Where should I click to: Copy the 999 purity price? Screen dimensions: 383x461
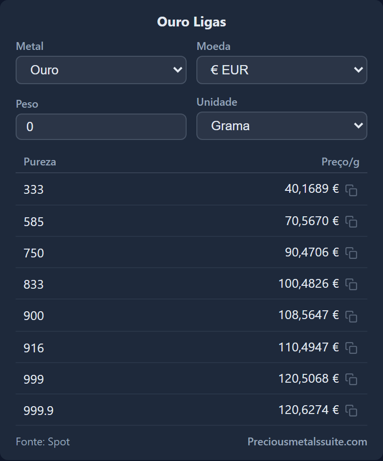pos(351,379)
